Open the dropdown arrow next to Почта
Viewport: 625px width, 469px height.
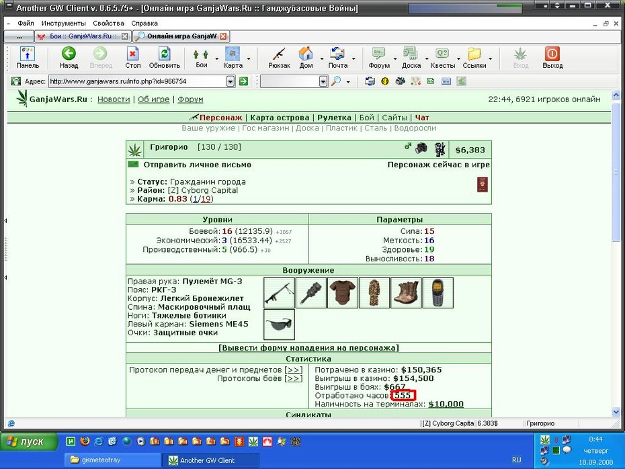tap(353, 58)
